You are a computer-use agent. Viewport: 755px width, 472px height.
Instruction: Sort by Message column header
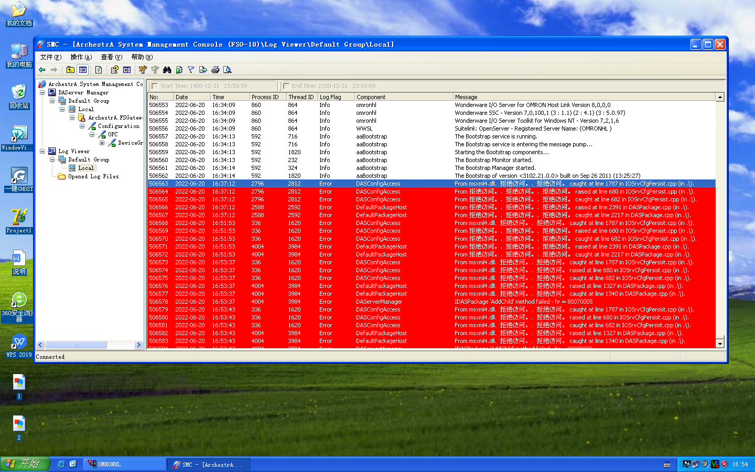pos(585,97)
